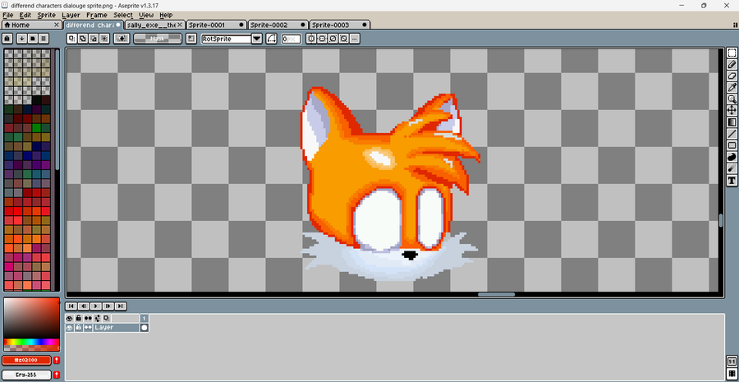Toggle the Mask color button

pyautogui.click(x=158, y=39)
